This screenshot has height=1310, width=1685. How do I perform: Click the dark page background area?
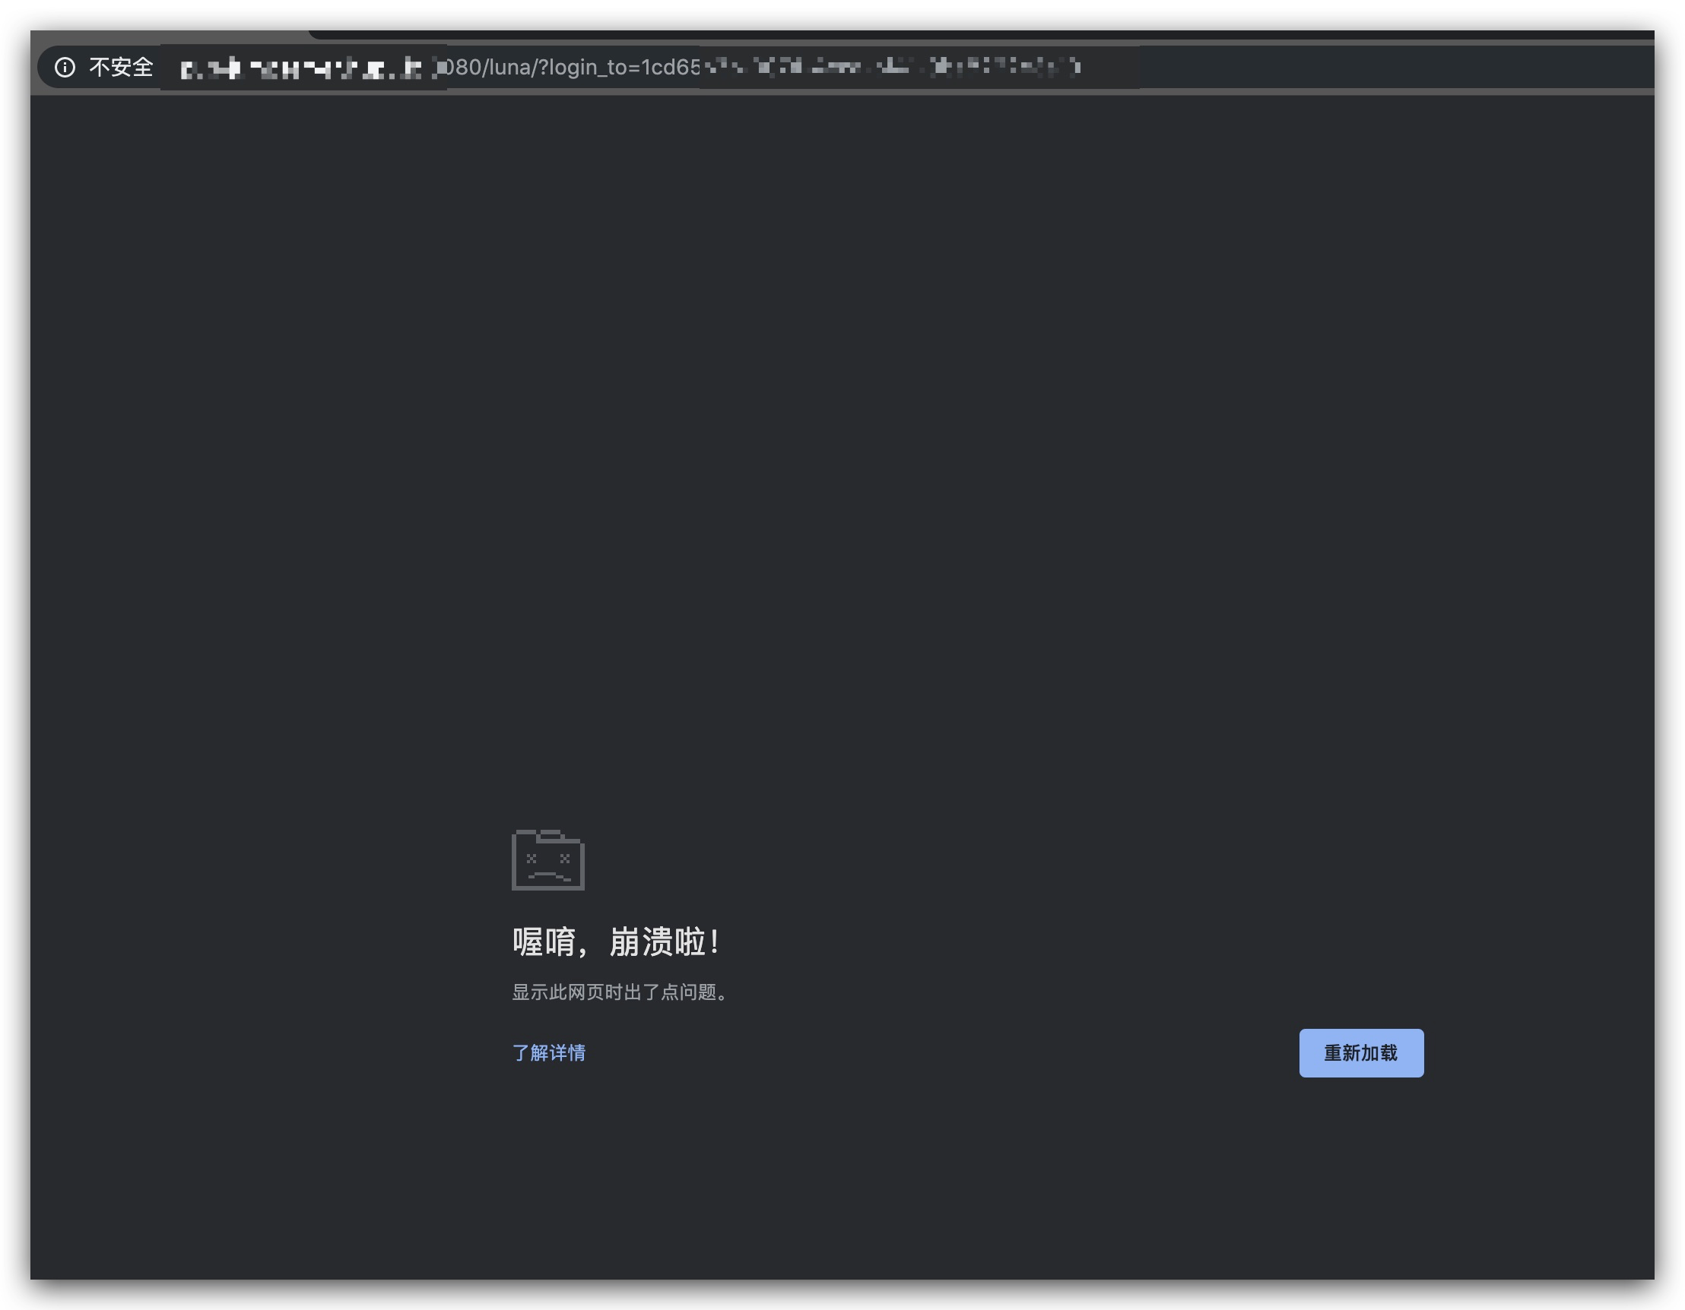tap(849, 463)
